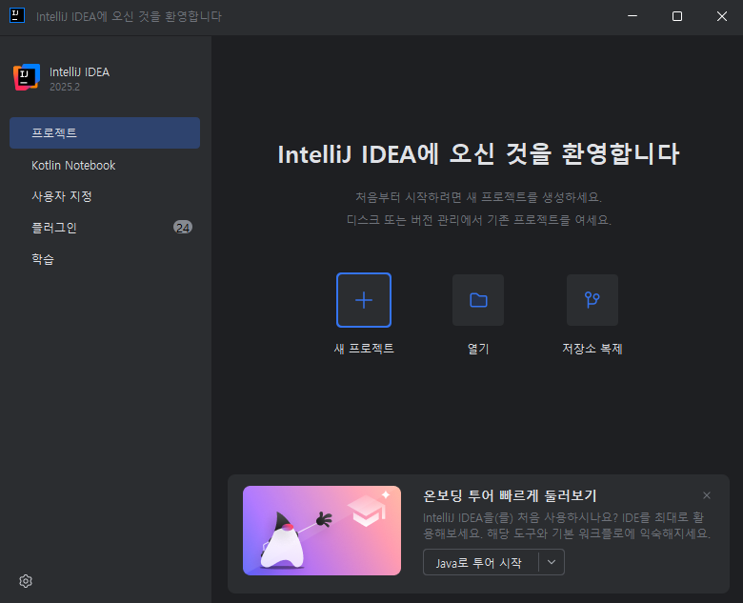Click the onboarding tour illustration thumbnail

[x=322, y=531]
